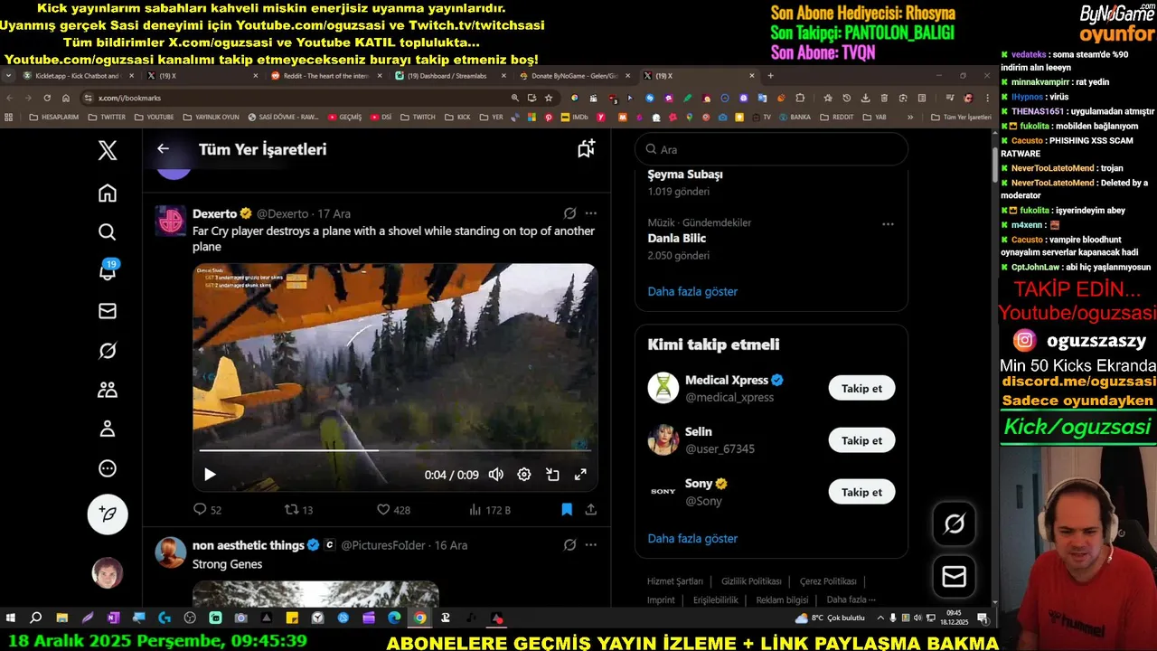1157x651 pixels.
Task: Open TWITCH bookmarks folder
Action: 417,117
